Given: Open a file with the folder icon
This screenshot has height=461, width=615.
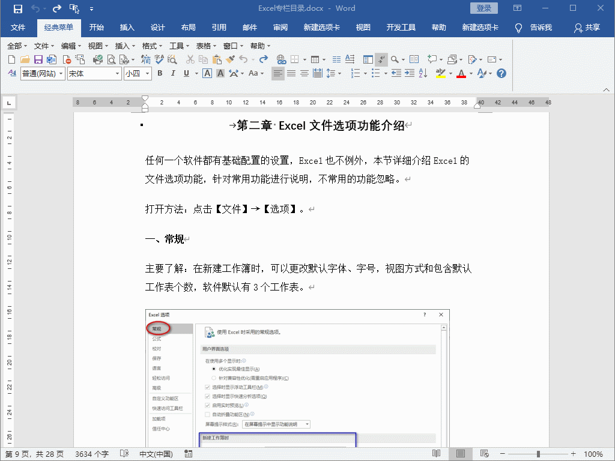Looking at the screenshot, I should 25,59.
